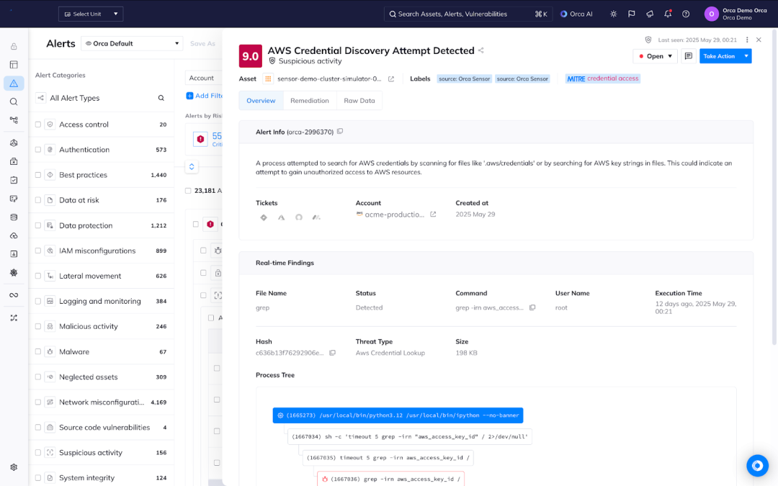This screenshot has height=486, width=778.
Task: Open the Open status dropdown
Action: [656, 56]
